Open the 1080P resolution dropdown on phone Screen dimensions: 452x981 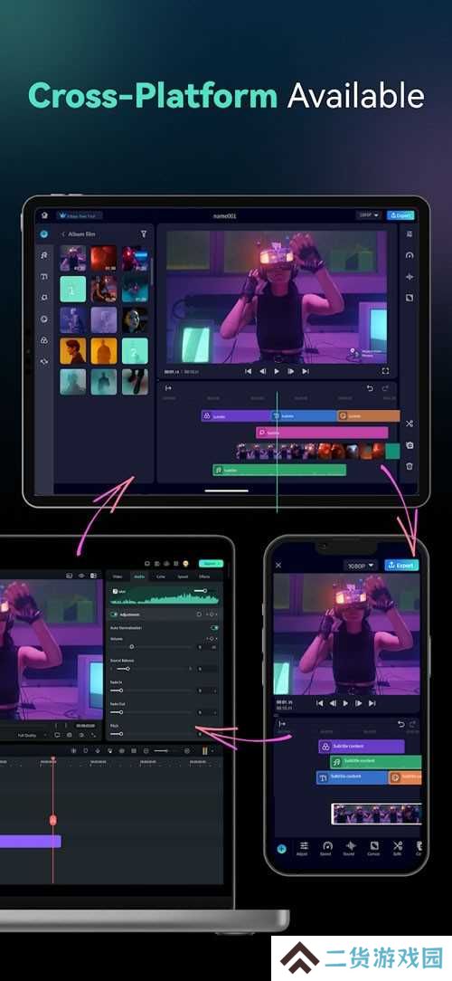click(x=361, y=565)
